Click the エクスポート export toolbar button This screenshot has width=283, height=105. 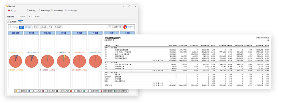tap(70, 10)
